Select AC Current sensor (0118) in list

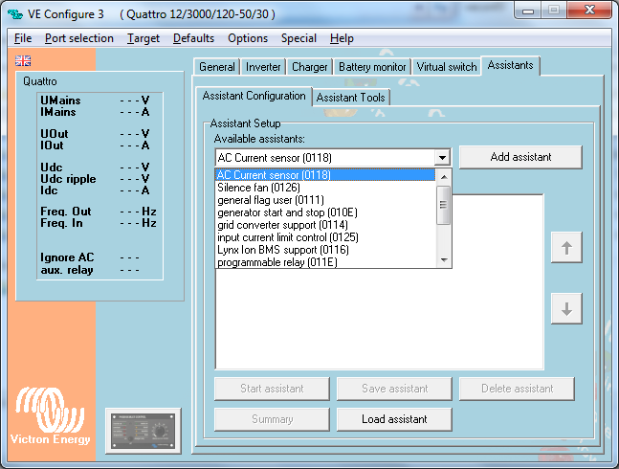[325, 175]
